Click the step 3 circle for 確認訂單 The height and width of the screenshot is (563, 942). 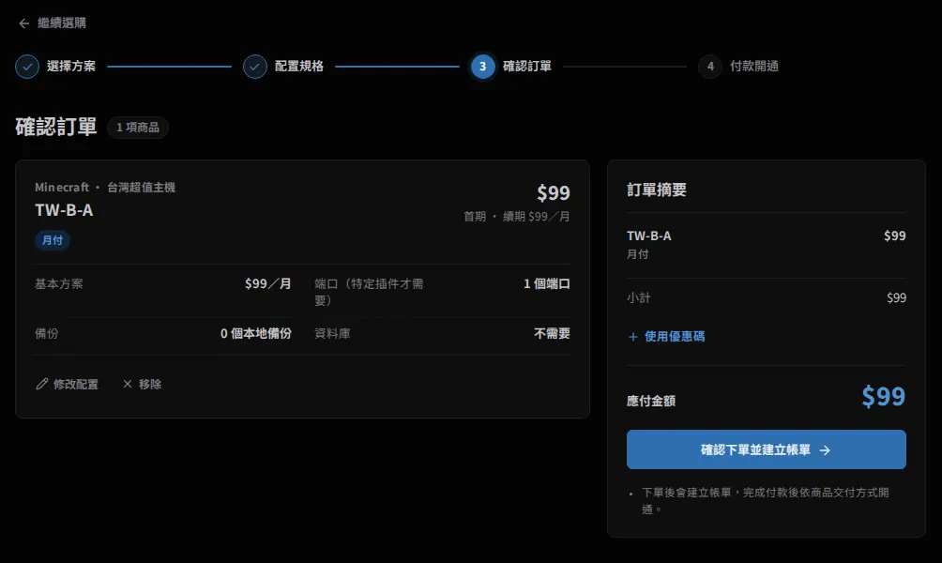click(482, 67)
